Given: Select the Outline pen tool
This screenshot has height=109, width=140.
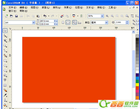Looking at the screenshot, I should [5, 100].
